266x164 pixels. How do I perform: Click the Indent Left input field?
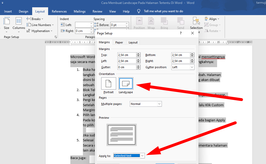coord(83,25)
